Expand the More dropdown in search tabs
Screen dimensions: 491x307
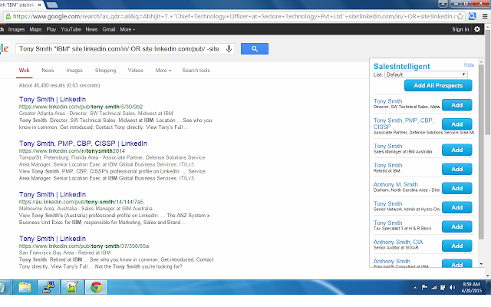click(163, 71)
